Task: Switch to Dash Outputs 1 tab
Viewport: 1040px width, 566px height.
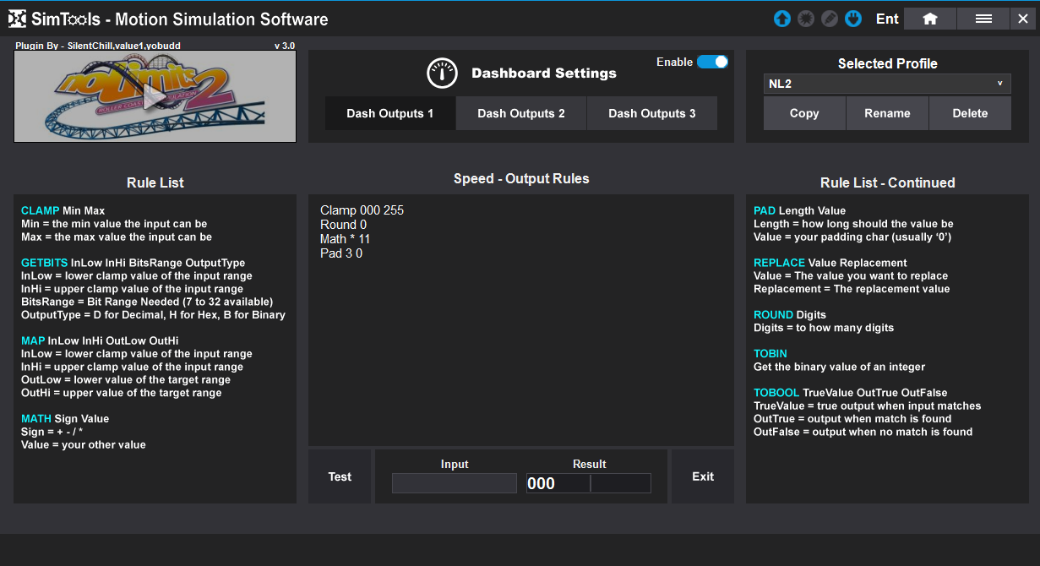Action: pyautogui.click(x=390, y=113)
